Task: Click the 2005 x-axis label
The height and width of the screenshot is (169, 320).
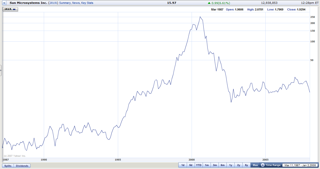Action: tap(266, 160)
